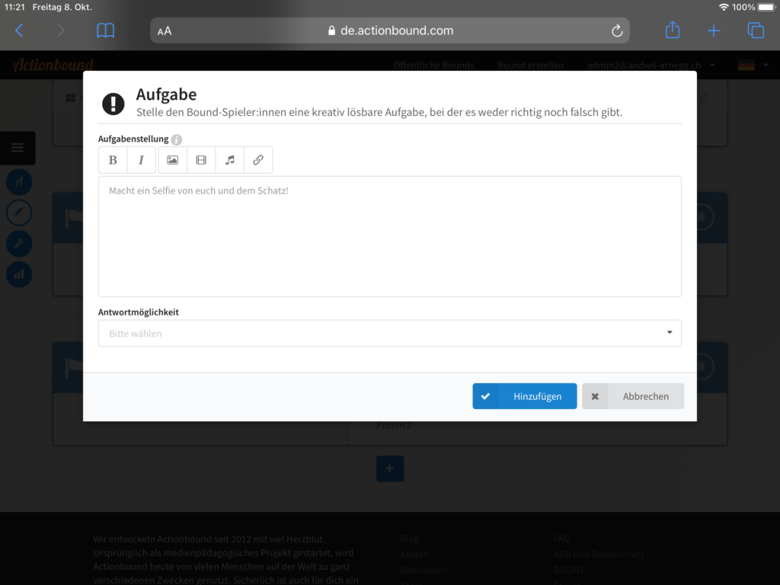Open a new Safari tab with plus
780x585 pixels.
[x=713, y=30]
